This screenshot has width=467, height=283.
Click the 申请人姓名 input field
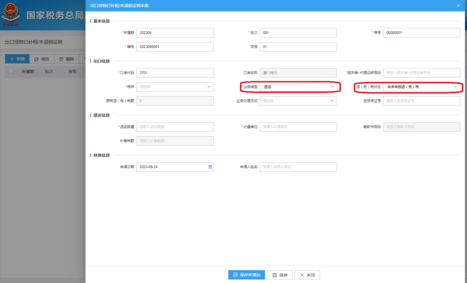pos(298,167)
